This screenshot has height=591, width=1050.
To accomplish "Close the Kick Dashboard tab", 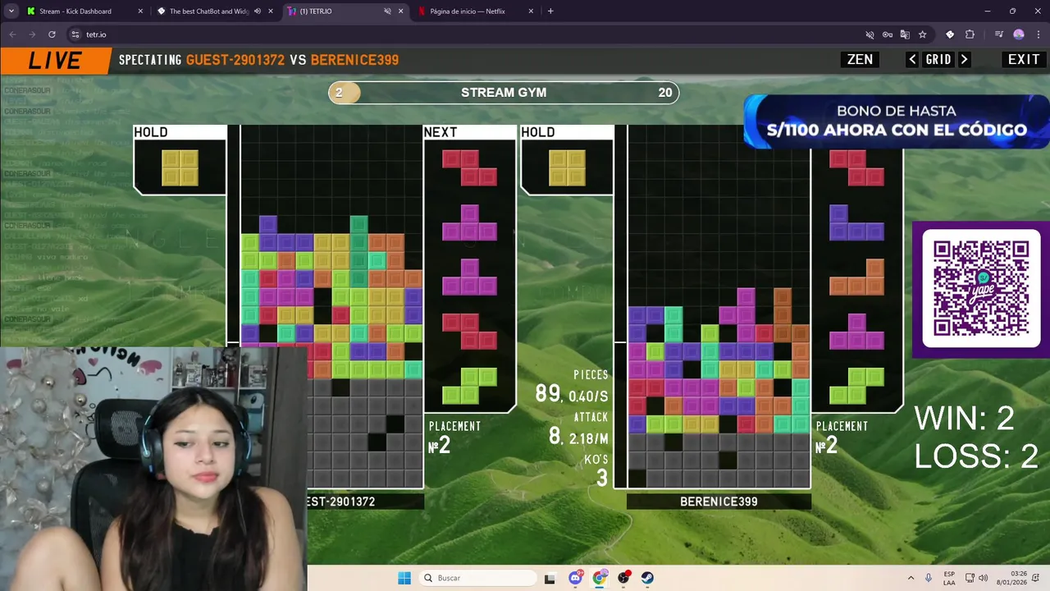I will coord(140,11).
